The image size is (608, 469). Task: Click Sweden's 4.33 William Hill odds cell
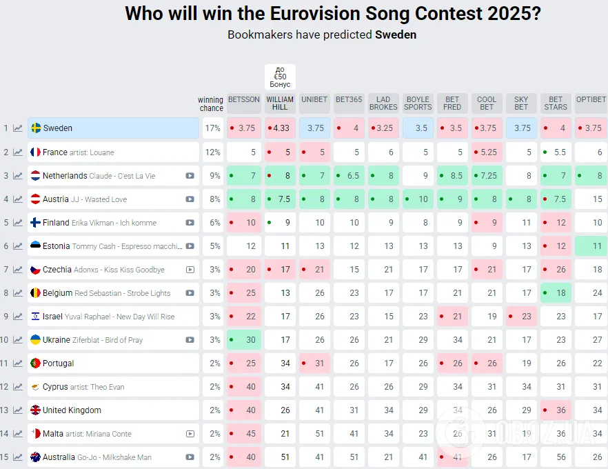click(280, 128)
